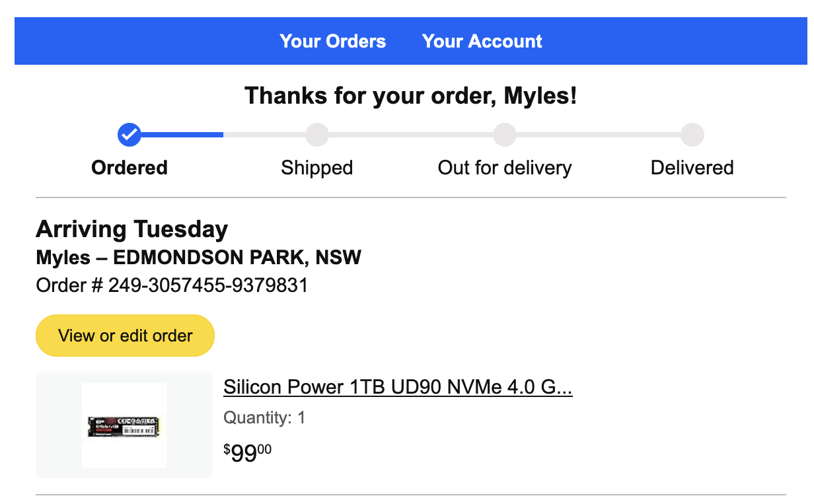Open the Silicon Power 1TB UD90 link
The image size is (814, 502).
tap(398, 386)
